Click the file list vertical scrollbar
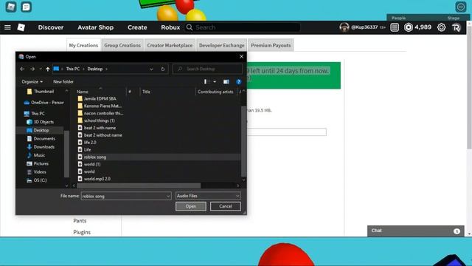Screen dimensions: 472x266 (x=244, y=141)
